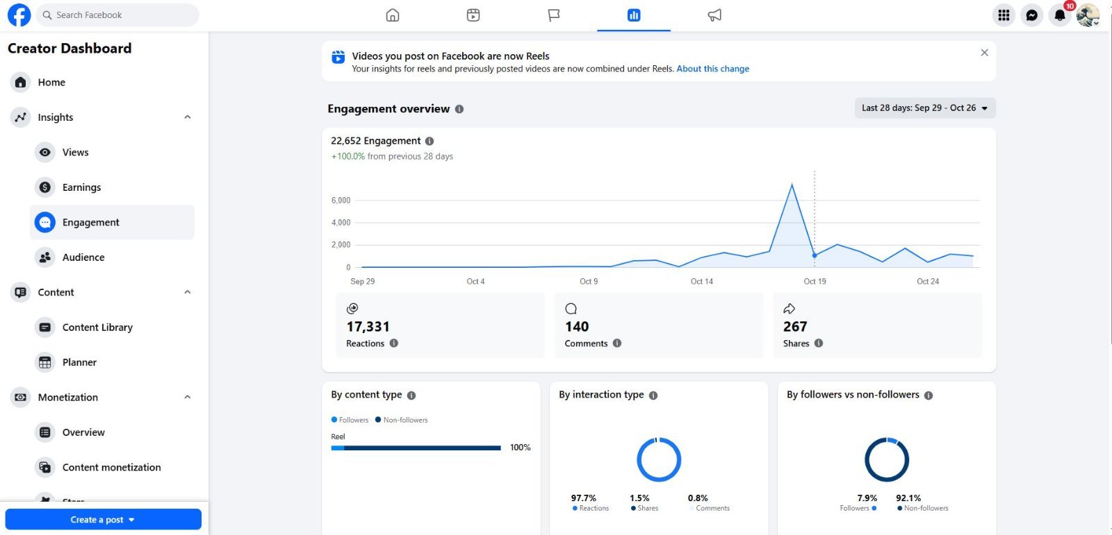
Task: Select Engagement in the sidebar
Action: point(112,222)
